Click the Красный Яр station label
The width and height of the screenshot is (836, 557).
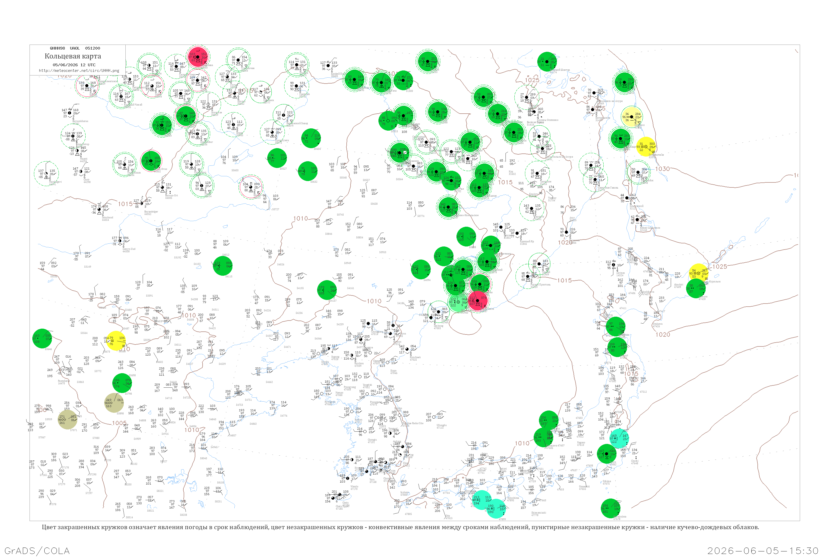[527, 241]
